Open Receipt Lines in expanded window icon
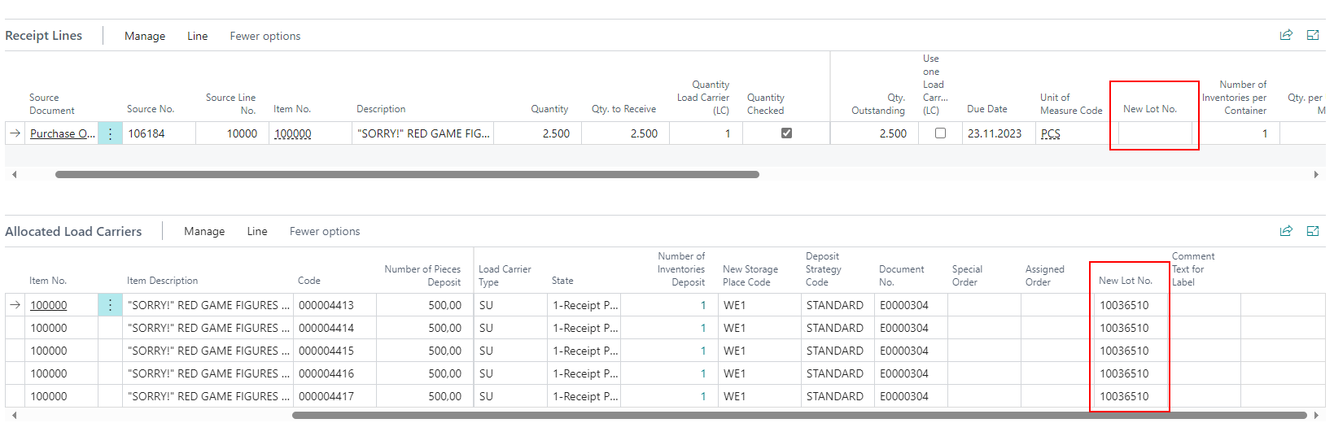This screenshot has height=445, width=1334. point(1313,35)
